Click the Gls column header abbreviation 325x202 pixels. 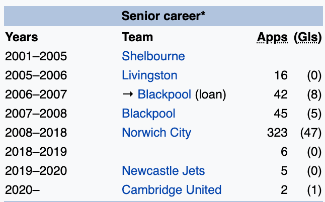pos(307,37)
